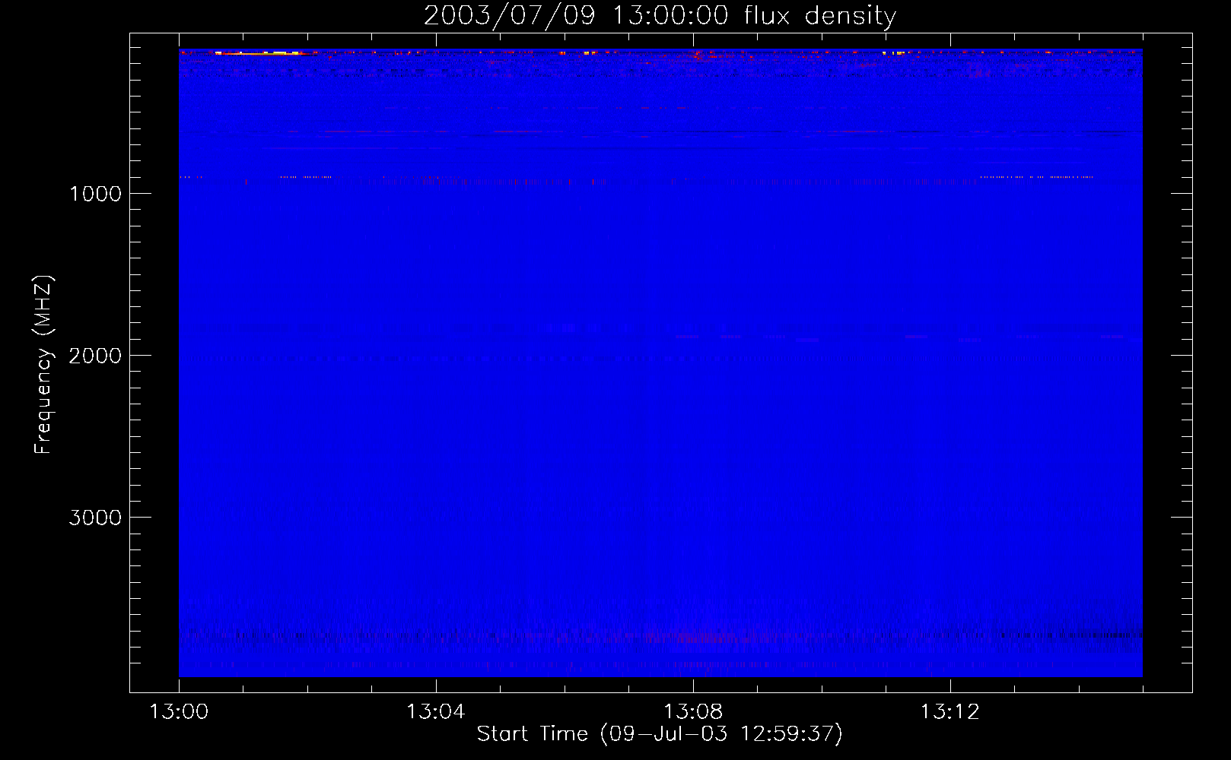Click the plot title '2003/07/09 13:00:00 flux density'
Screen dimensions: 1231x760
pyautogui.click(x=660, y=15)
